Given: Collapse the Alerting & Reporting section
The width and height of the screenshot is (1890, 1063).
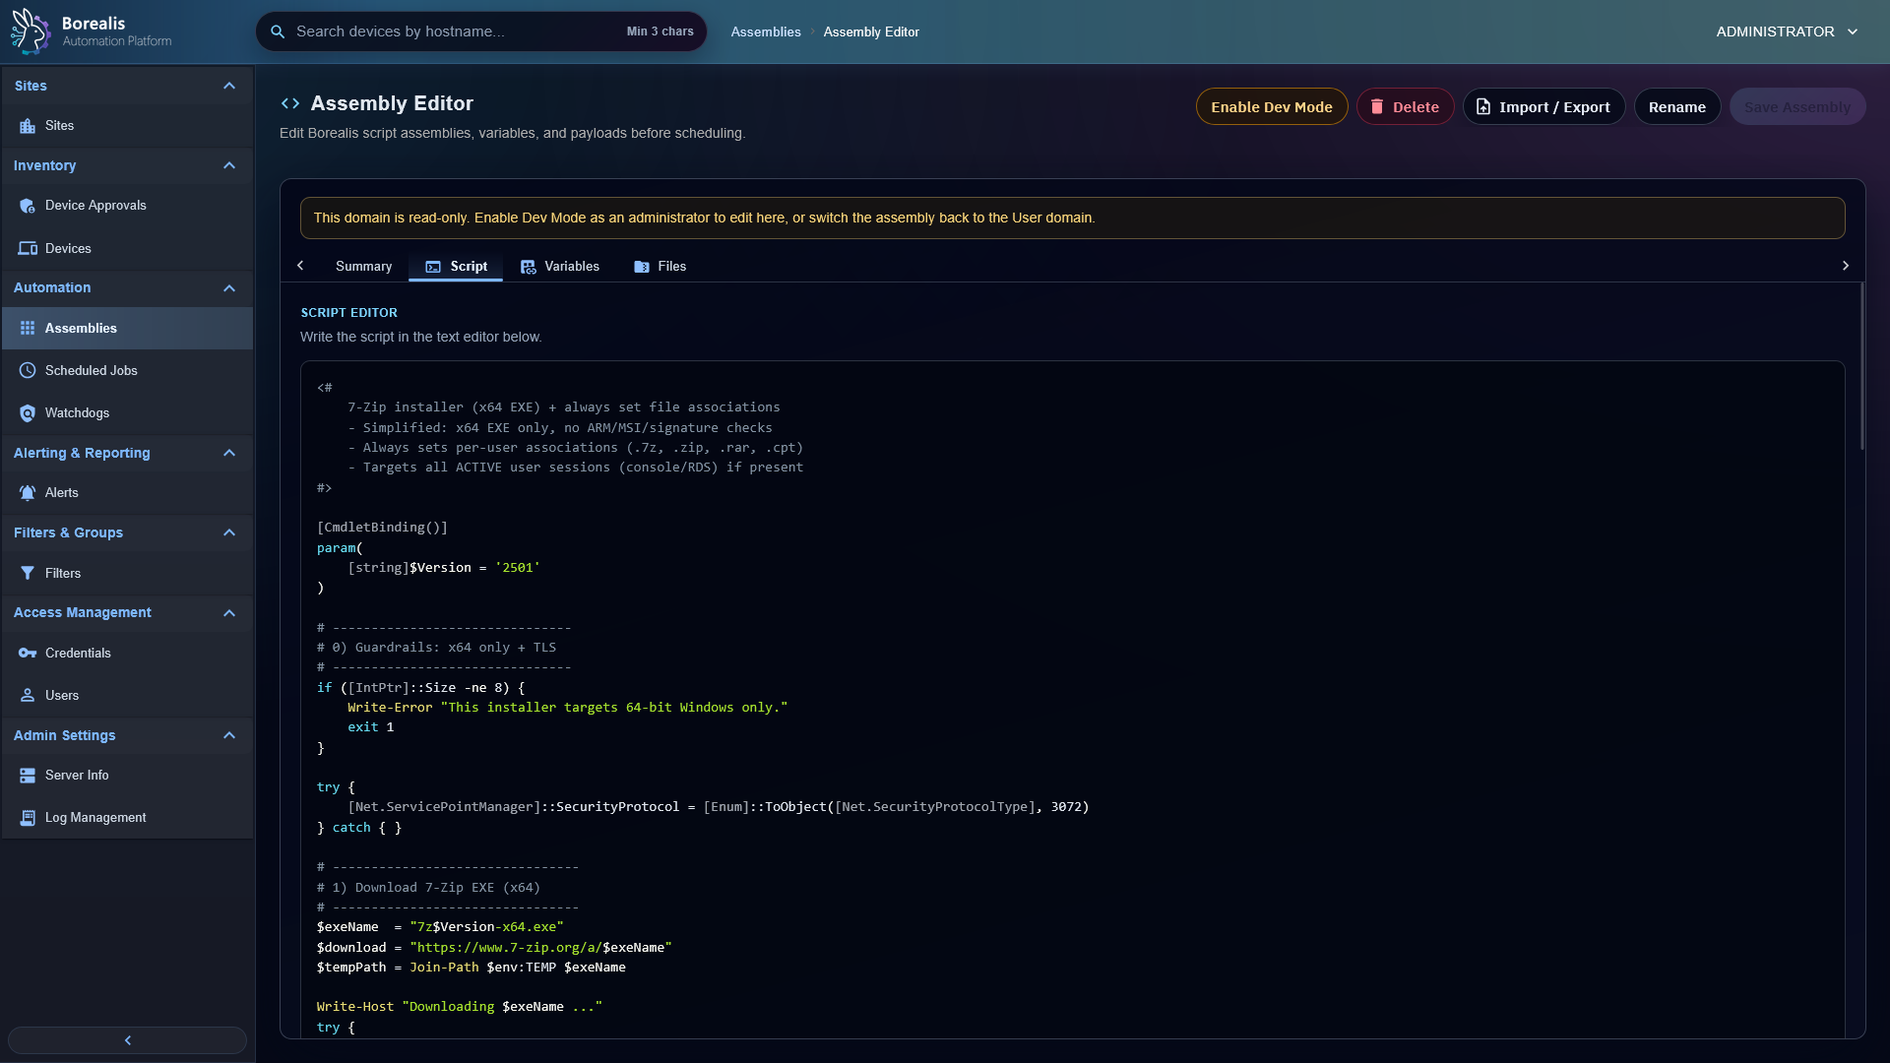Looking at the screenshot, I should tap(229, 453).
